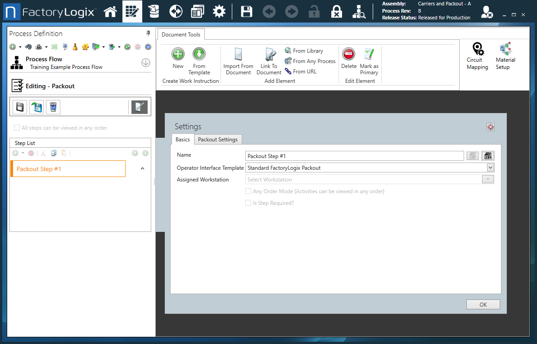
Task: Click Mark as Primary
Action: tap(369, 61)
